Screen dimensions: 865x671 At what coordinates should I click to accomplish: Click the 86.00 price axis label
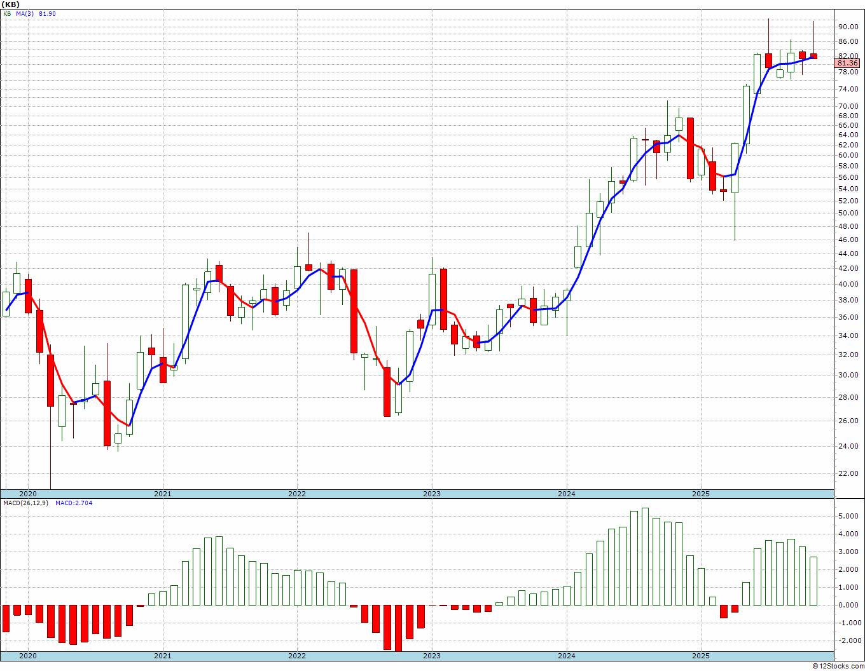click(848, 42)
